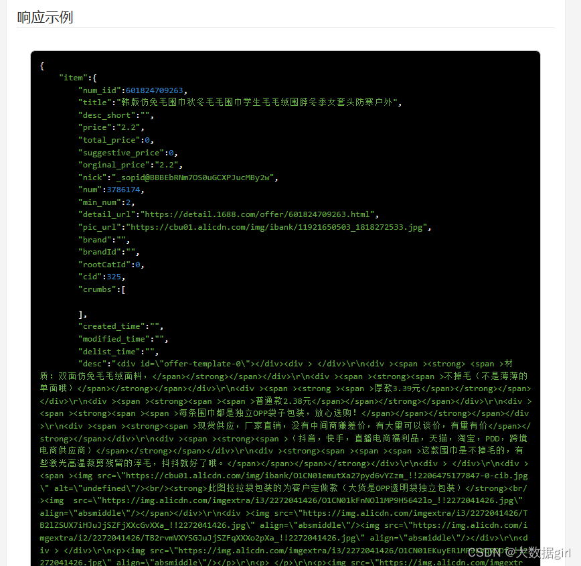Click the "crumbs" opening bracket
581x566 pixels.
[123, 289]
